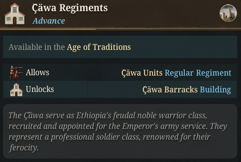Image resolution: width=241 pixels, height=162 pixels.
Task: Click the 'Available in the' age banner
Action: click(120, 47)
